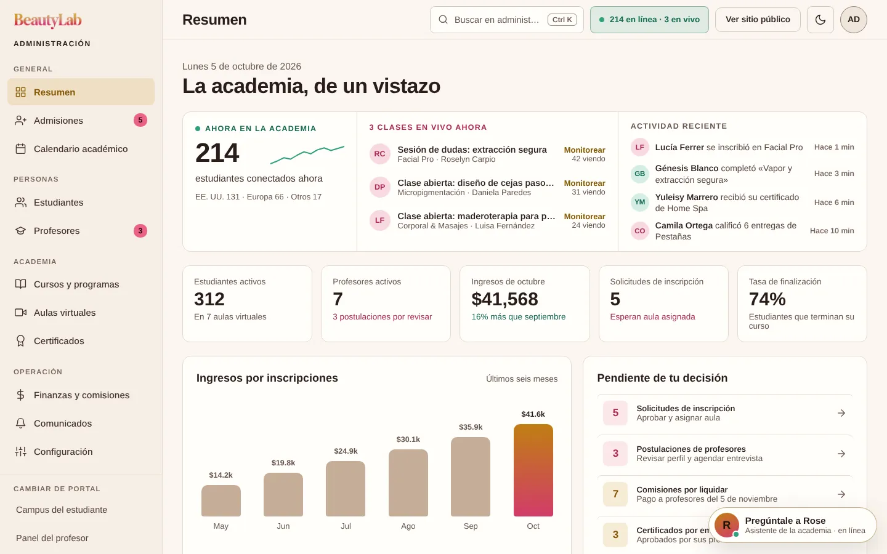Click the BeautyLab logo
The height and width of the screenshot is (554, 887).
coord(47,20)
